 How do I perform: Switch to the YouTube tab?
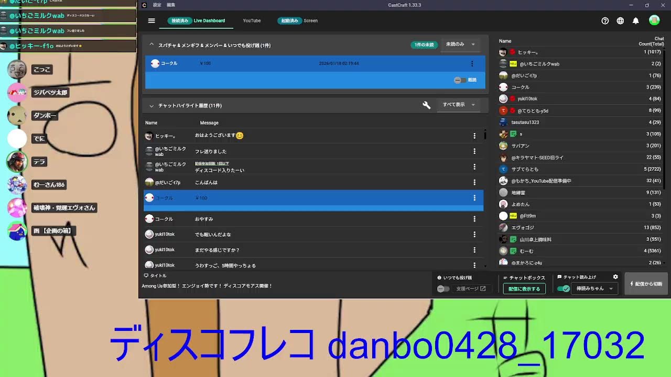tap(252, 21)
